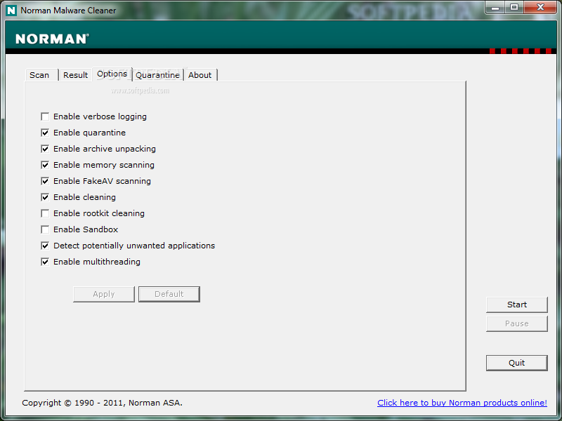Start the scan with Start button
562x421 pixels.
(x=517, y=305)
